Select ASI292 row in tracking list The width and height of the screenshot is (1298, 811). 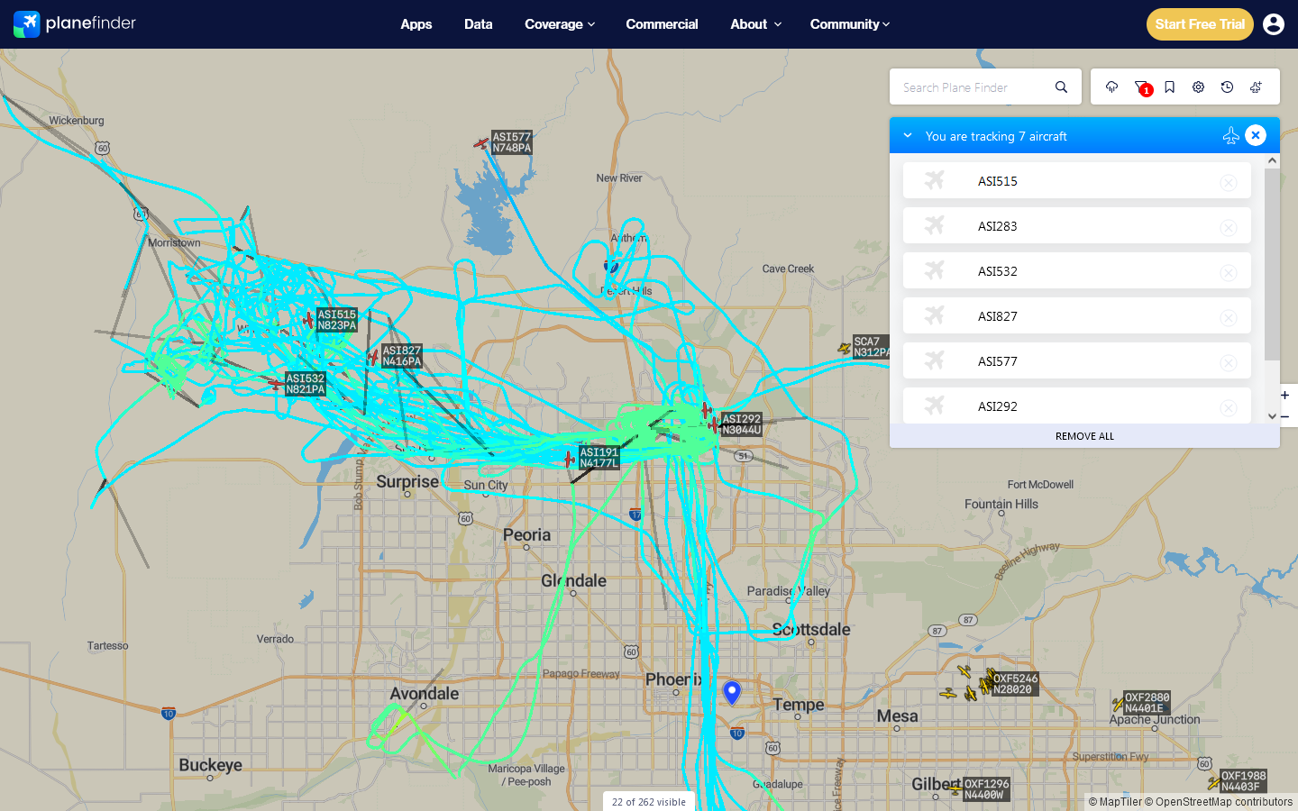point(1077,405)
